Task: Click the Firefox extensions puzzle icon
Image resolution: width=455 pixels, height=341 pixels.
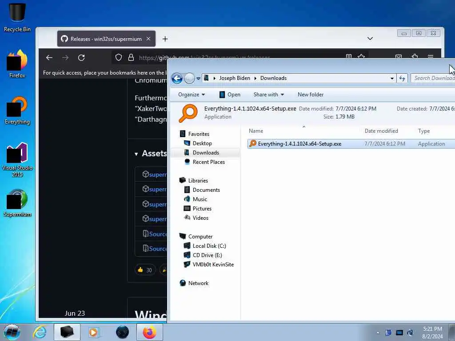Action: 415,56
